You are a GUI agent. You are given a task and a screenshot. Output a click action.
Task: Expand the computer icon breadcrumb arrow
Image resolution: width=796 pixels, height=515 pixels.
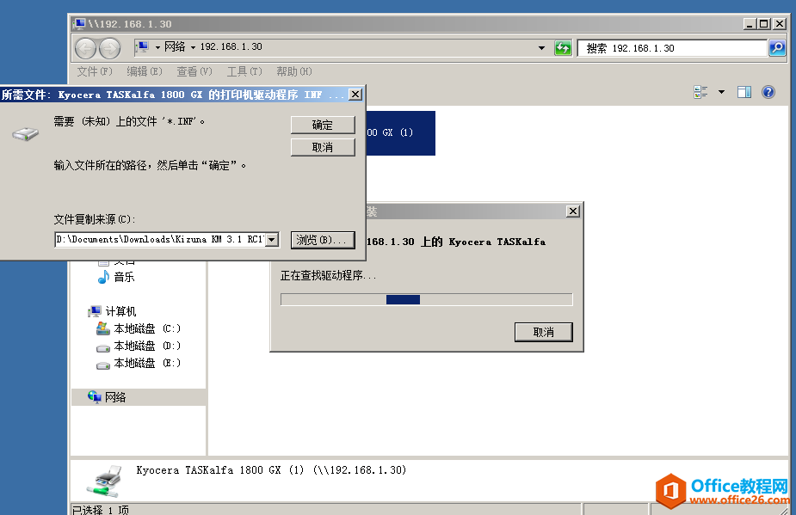coord(157,47)
